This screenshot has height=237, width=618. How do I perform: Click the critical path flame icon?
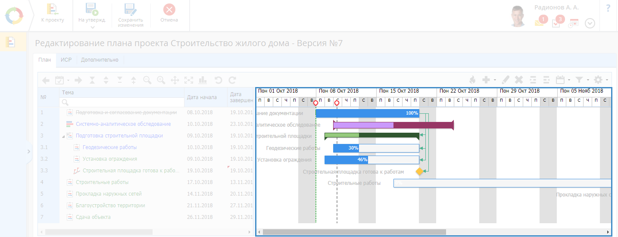472,80
